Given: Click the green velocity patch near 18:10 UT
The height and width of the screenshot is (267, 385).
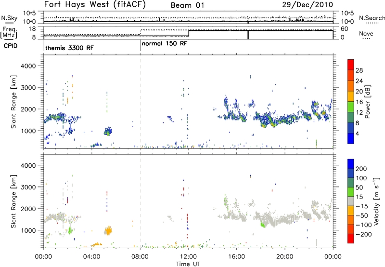Looking at the screenshot, I should (263, 224).
